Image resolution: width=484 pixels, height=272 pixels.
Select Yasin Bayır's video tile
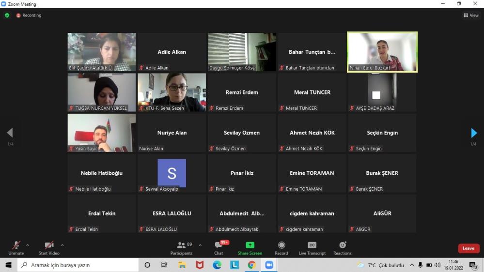point(102,133)
